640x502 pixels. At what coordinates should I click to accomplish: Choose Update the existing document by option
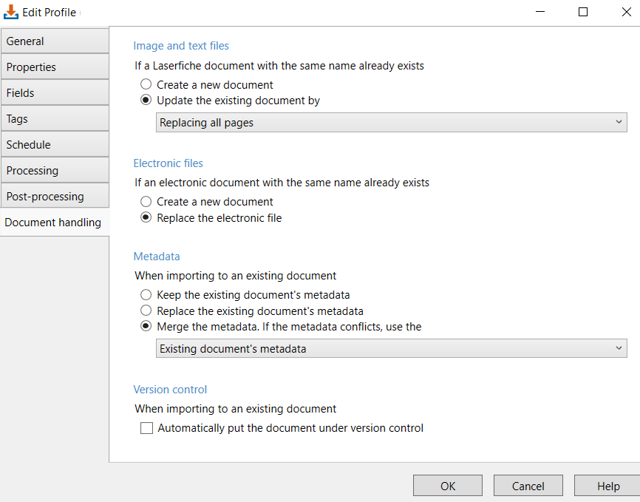[x=146, y=101]
